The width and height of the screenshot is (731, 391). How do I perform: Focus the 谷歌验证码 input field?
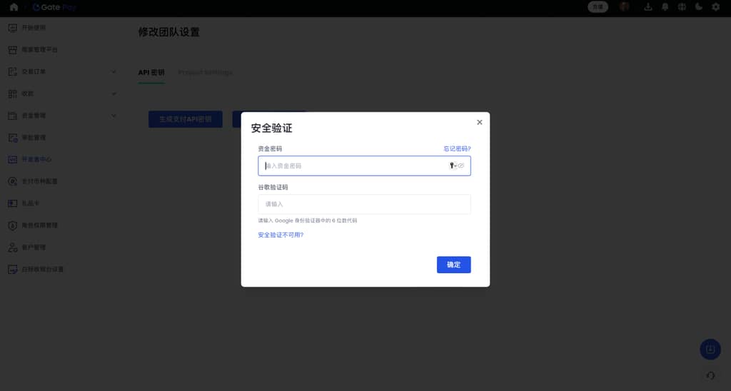364,204
